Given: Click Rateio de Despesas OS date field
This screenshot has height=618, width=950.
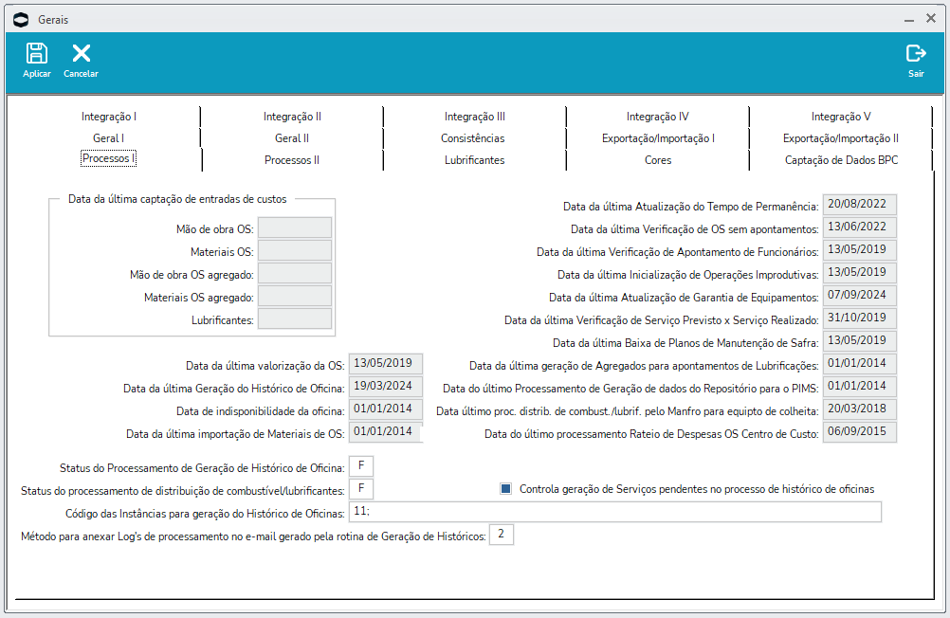Looking at the screenshot, I should (860, 432).
